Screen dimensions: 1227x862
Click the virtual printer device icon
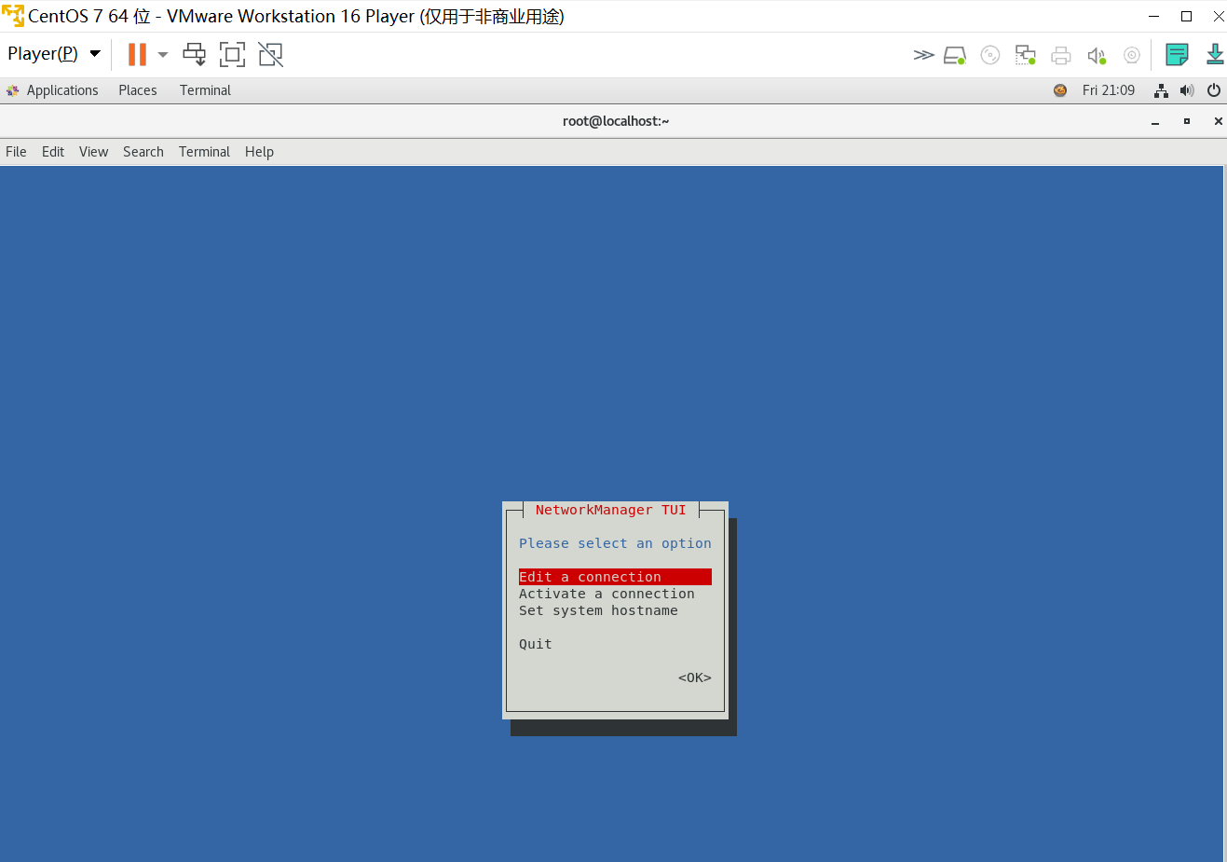pos(1061,55)
